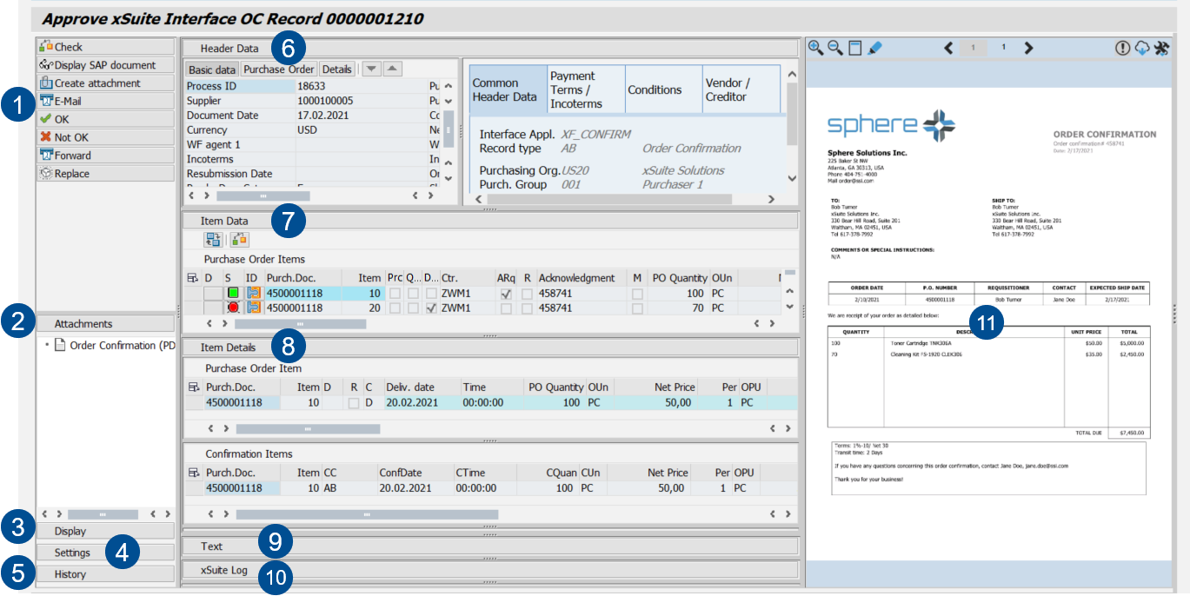
Task: Expand the Text panel
Action: tap(213, 546)
